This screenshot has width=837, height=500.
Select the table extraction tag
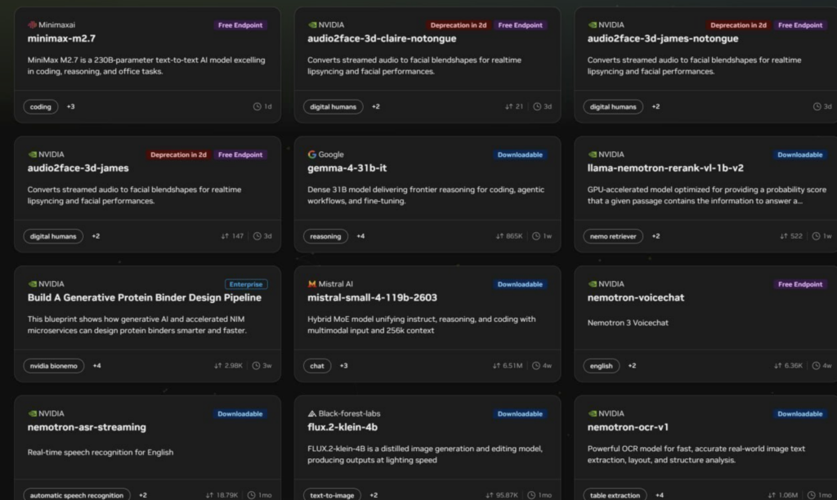coord(615,494)
